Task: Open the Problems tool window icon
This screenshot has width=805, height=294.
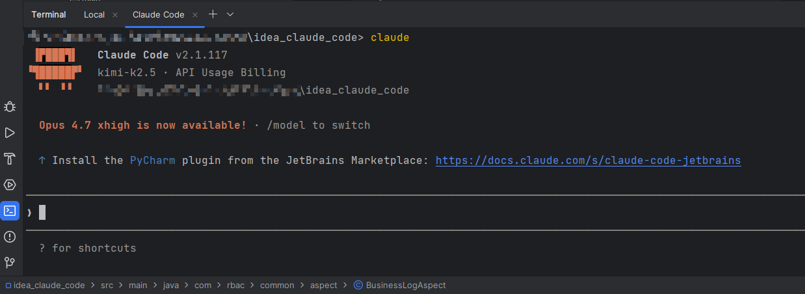Action: 10,237
